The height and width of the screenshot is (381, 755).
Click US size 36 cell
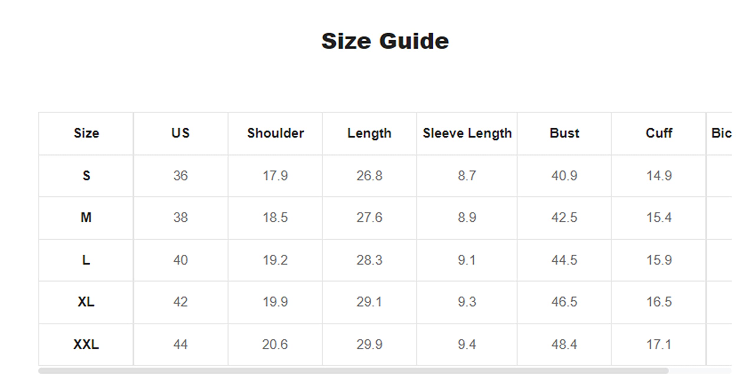coord(180,176)
